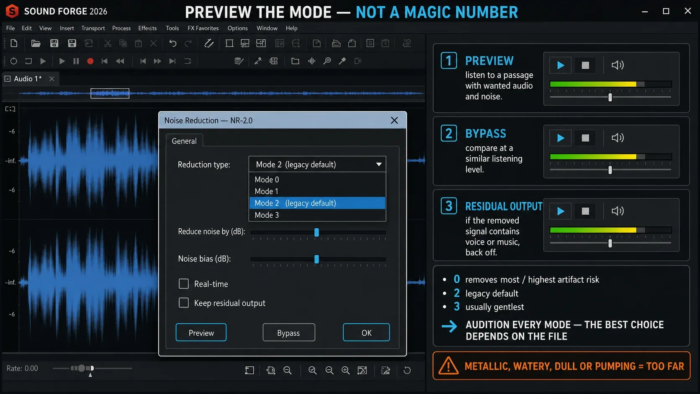Viewport: 700px width, 394px height.
Task: Start recording with the red record button
Action: [90, 61]
